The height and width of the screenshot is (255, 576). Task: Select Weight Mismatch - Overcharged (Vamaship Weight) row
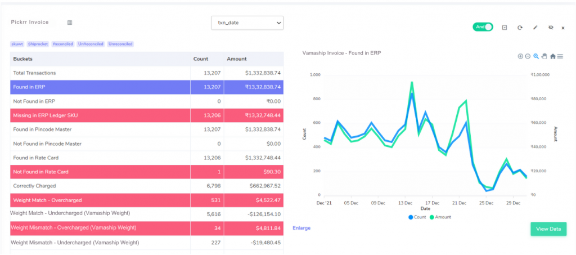147,228
